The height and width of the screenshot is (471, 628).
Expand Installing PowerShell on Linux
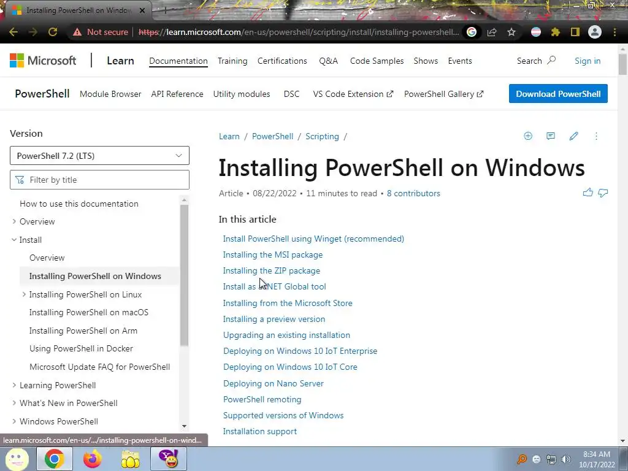click(24, 294)
